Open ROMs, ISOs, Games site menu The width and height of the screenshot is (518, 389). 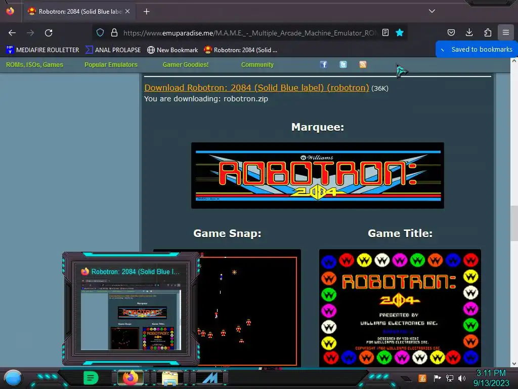coord(34,65)
